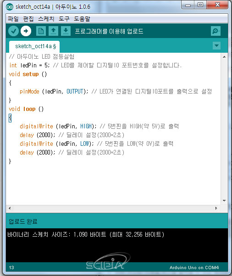Open the Serial Monitor magnifier icon
The height and width of the screenshot is (276, 232).
[215, 31]
